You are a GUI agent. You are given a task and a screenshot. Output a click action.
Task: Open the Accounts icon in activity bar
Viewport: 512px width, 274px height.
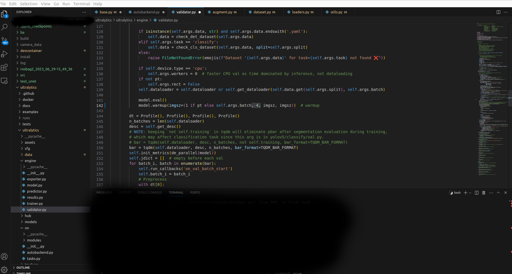click(x=5, y=256)
